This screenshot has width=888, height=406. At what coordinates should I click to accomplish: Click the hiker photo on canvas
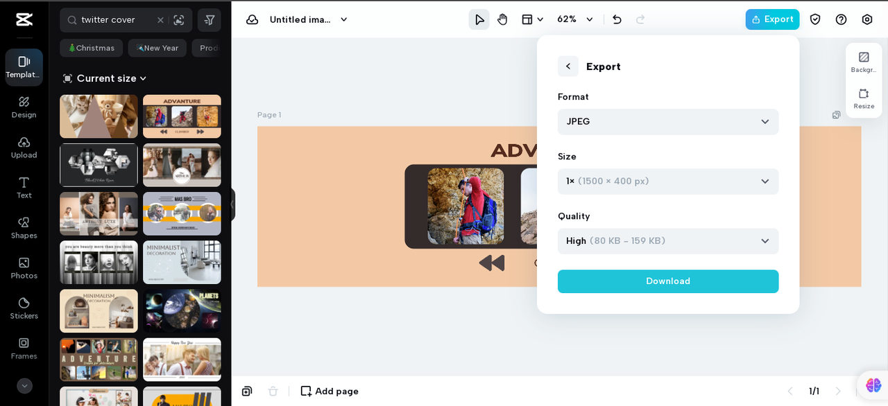click(466, 206)
